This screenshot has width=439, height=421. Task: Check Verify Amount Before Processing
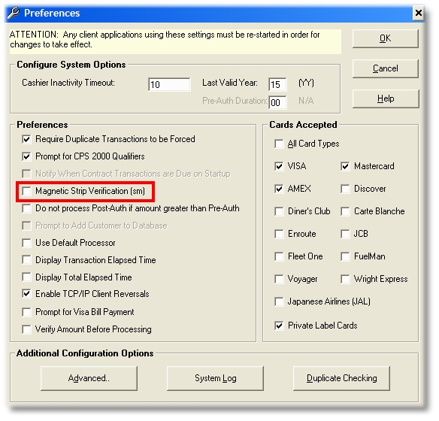(26, 329)
